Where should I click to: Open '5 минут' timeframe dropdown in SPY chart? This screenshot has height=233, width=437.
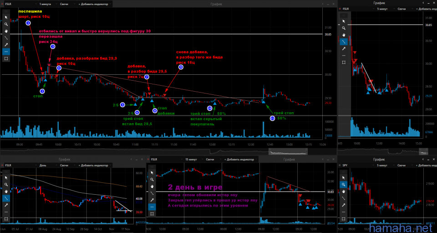[x=385, y=165]
